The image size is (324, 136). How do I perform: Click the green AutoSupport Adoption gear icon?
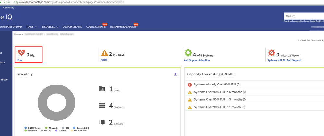[x=188, y=53]
